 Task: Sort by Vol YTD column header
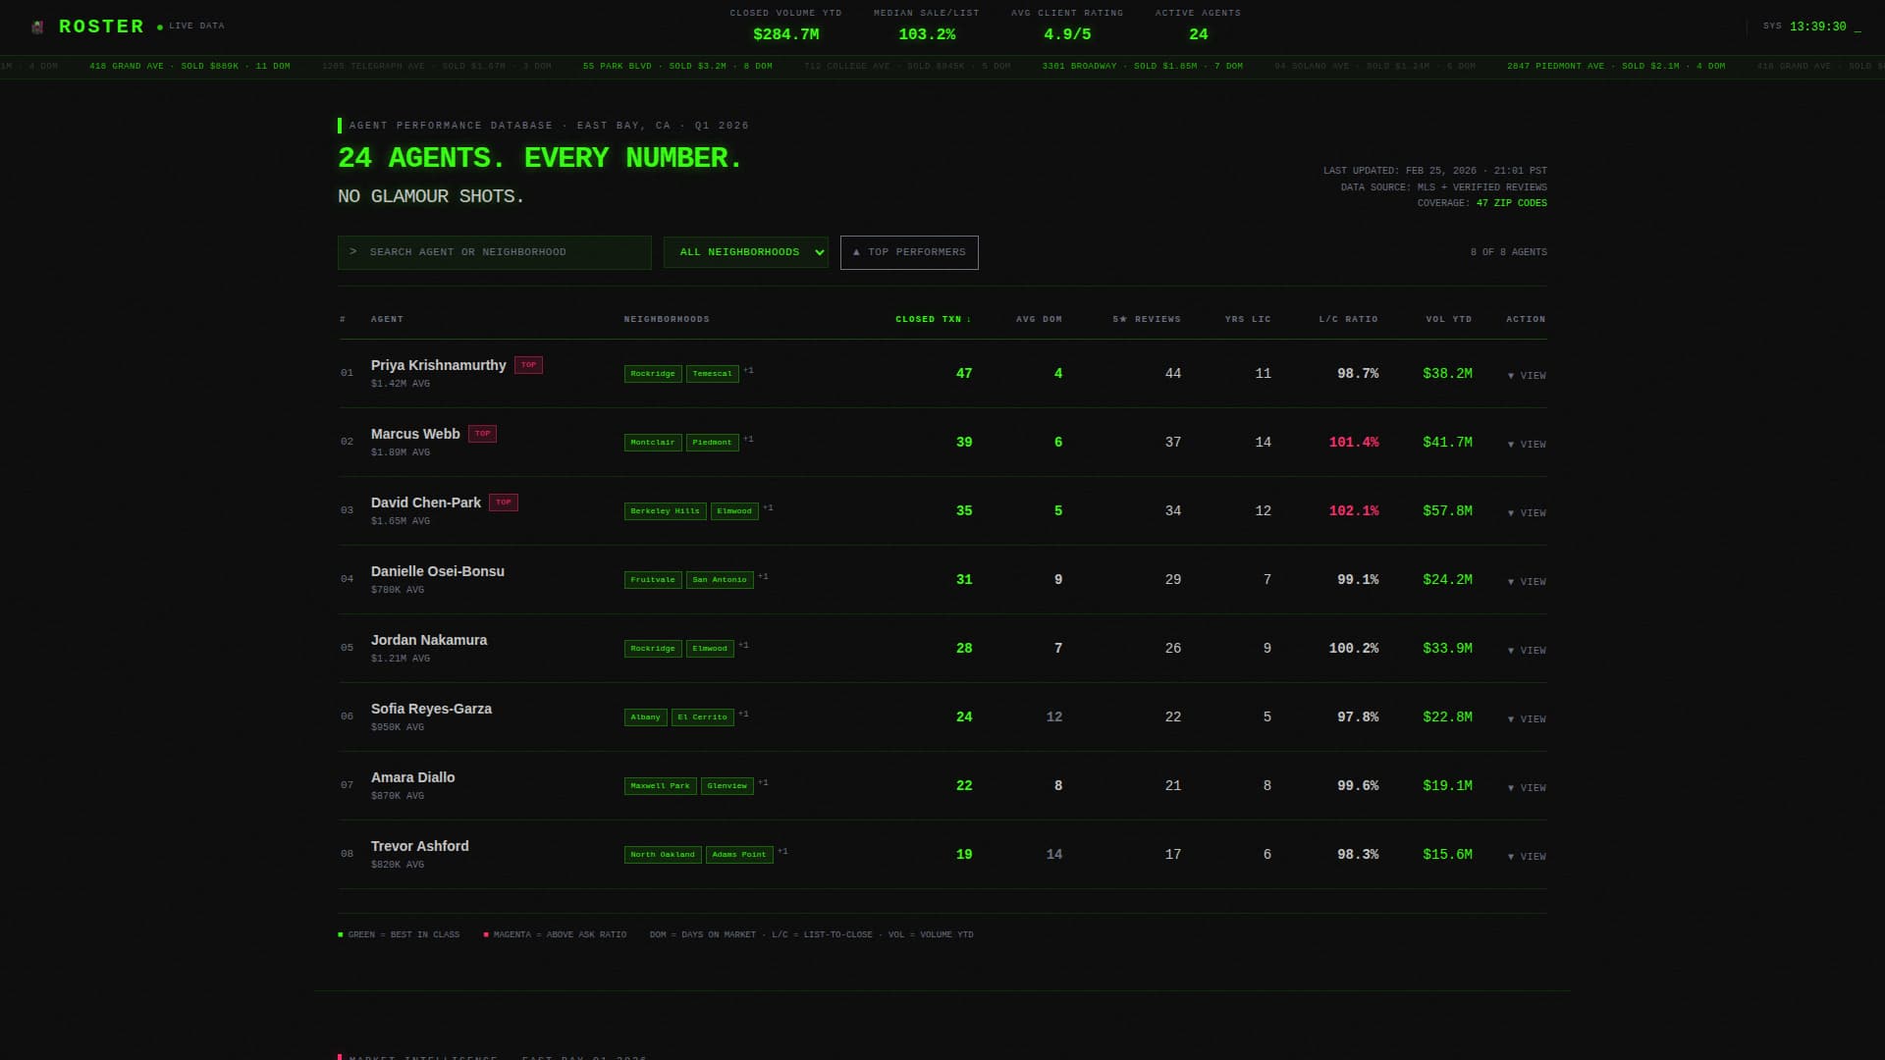(1448, 320)
